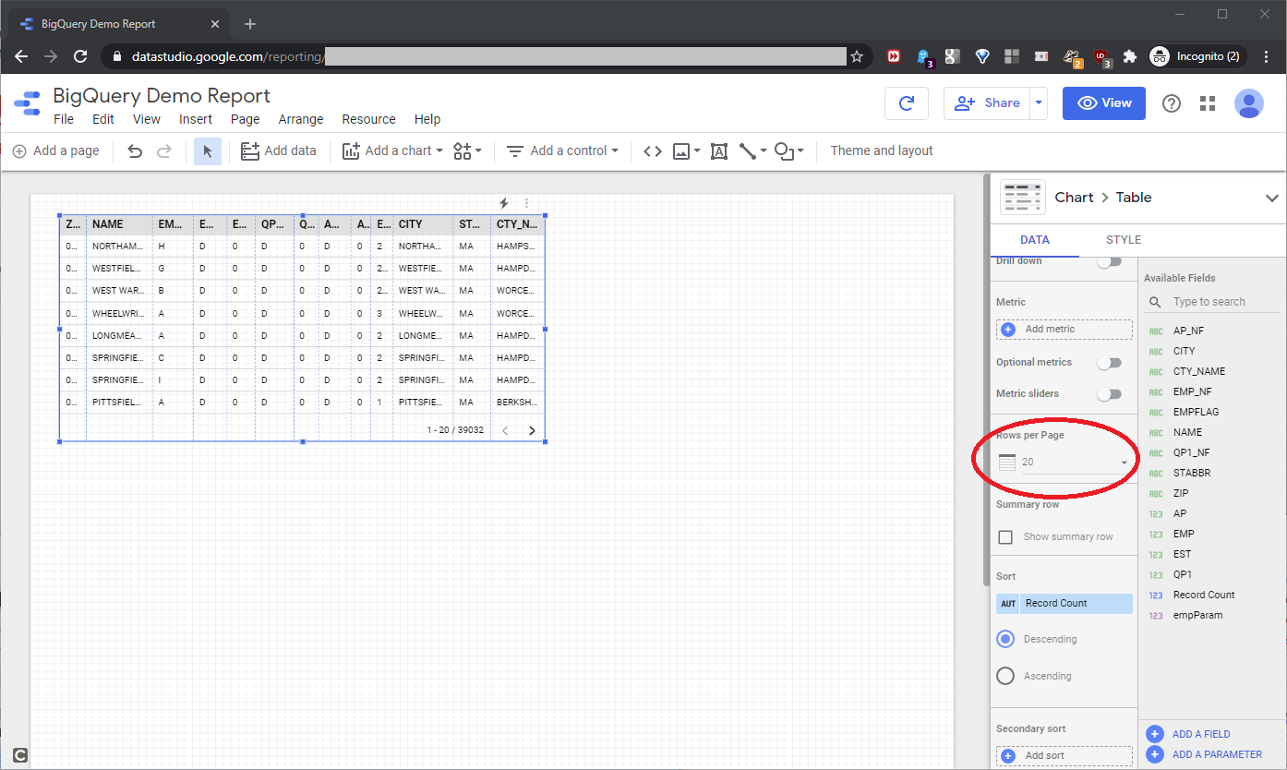
Task: Switch to the STYLE tab
Action: point(1124,240)
